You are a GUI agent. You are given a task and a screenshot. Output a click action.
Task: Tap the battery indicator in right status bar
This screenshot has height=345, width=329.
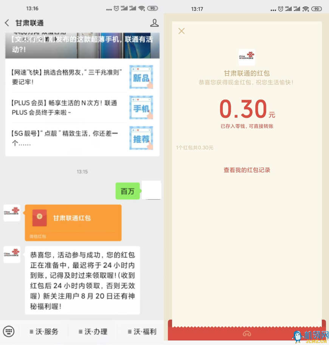coord(317,9)
